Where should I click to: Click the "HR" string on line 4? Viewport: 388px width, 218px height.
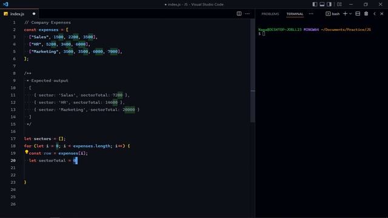(x=36, y=44)
